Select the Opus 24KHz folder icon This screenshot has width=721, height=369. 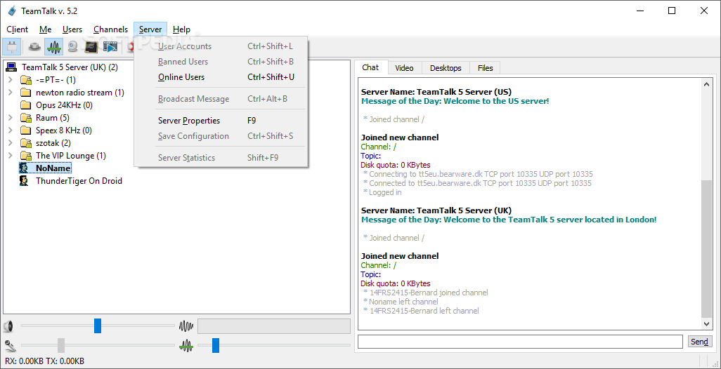[x=26, y=105]
